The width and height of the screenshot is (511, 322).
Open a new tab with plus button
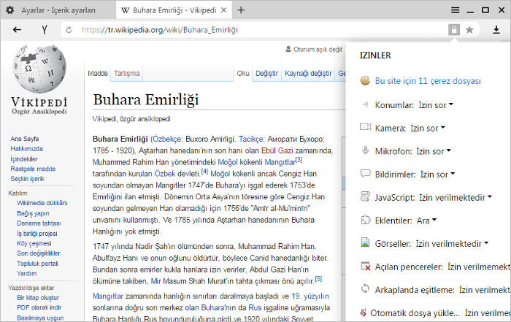click(x=241, y=10)
